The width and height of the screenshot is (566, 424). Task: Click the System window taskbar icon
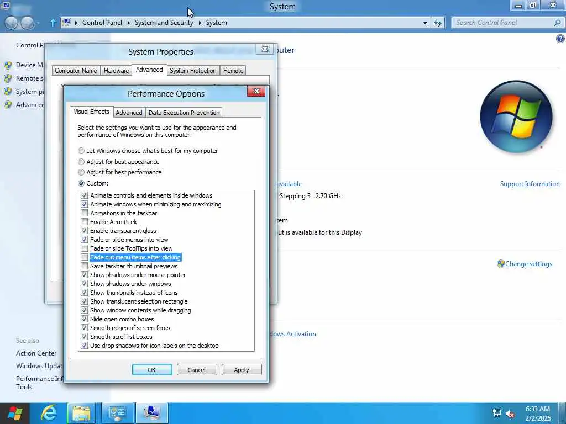click(152, 413)
